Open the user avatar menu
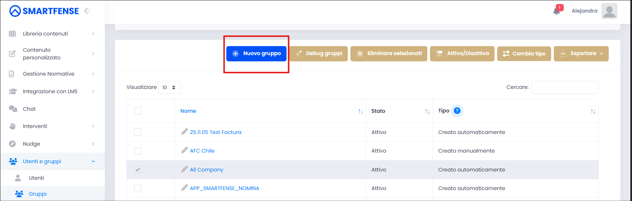Screen dimensions: 632x201 tap(609, 11)
